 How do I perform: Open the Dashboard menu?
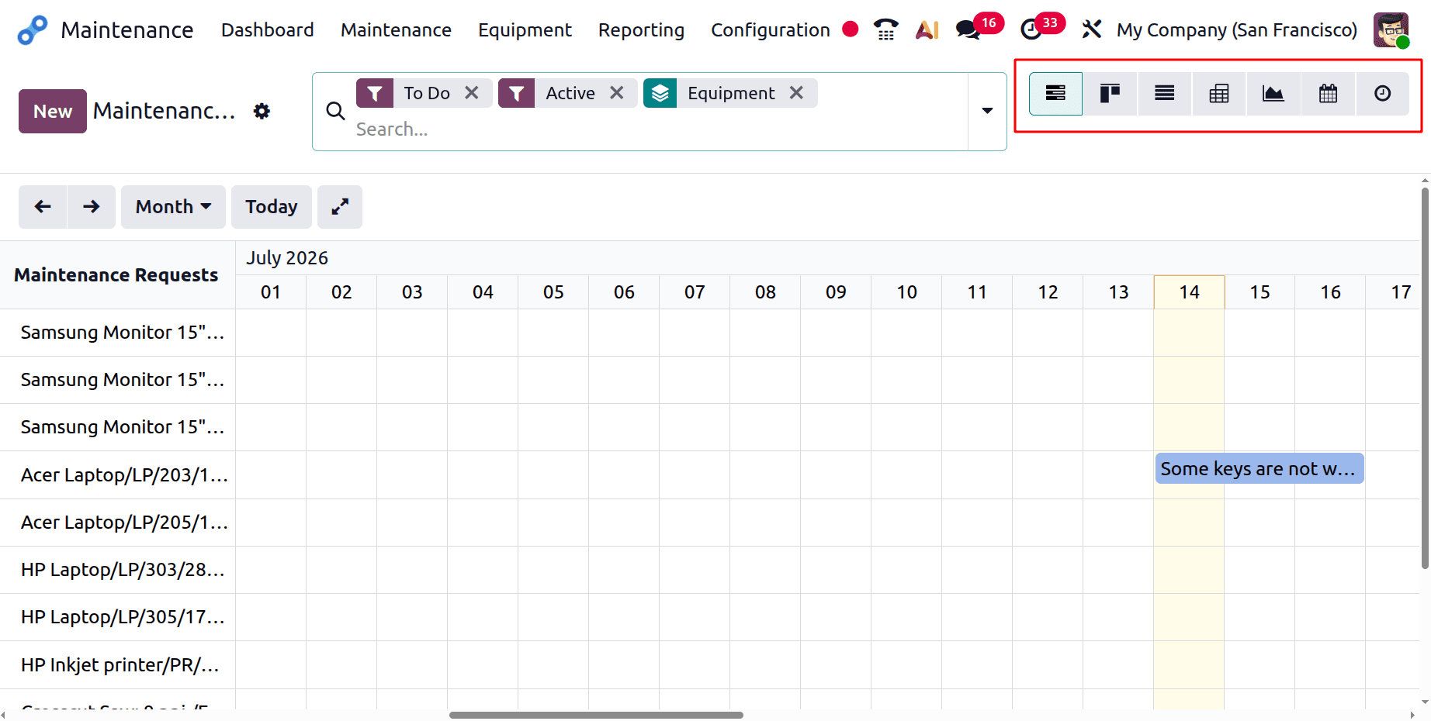(x=268, y=30)
